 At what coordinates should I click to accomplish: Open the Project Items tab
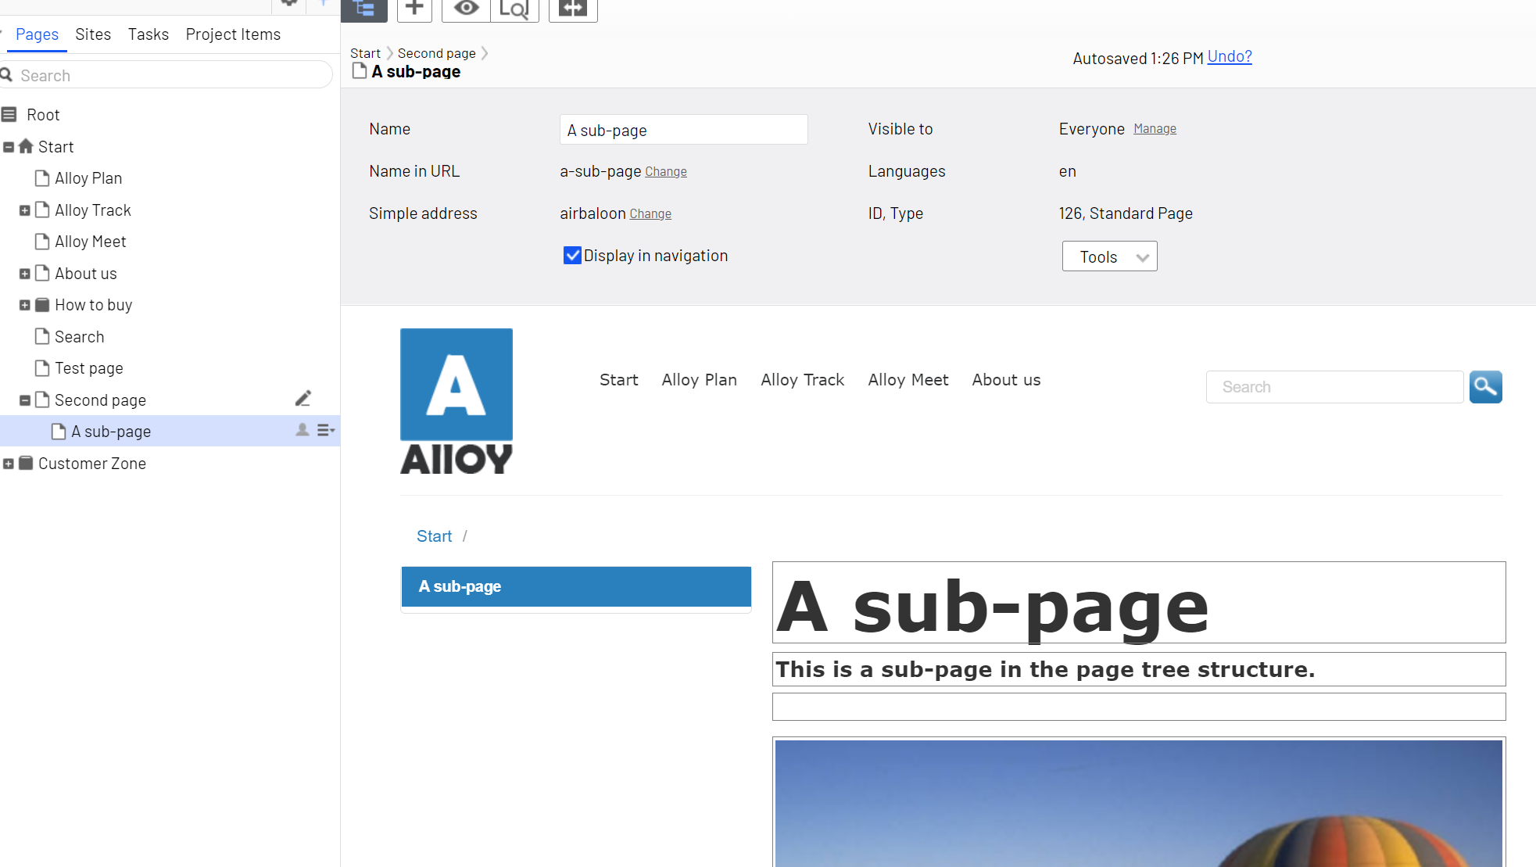(x=233, y=34)
